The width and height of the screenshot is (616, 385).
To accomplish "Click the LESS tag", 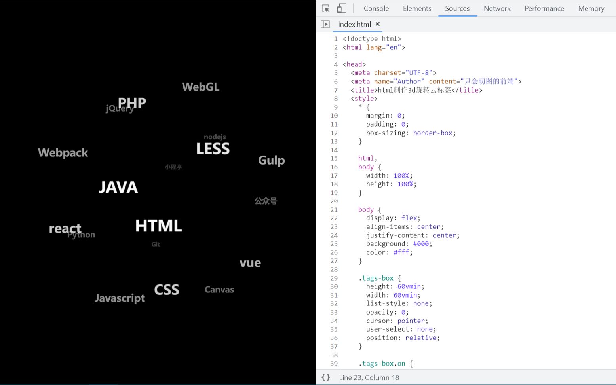I will pos(213,149).
